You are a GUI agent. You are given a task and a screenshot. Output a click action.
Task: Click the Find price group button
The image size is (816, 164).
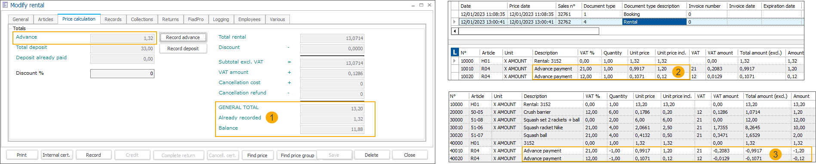(297, 155)
